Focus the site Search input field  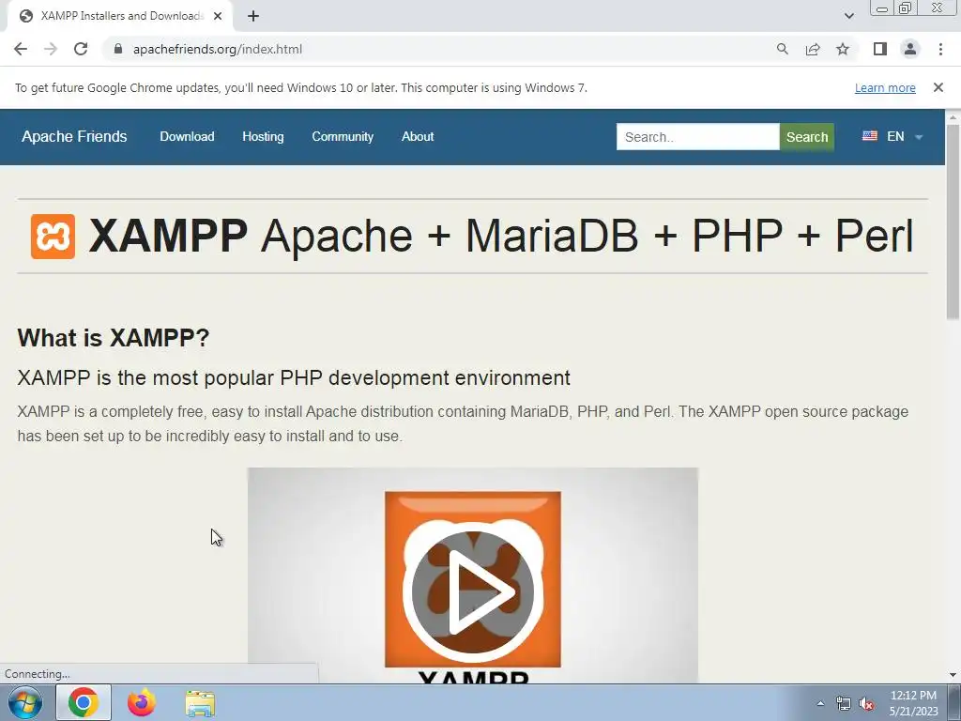pos(697,137)
